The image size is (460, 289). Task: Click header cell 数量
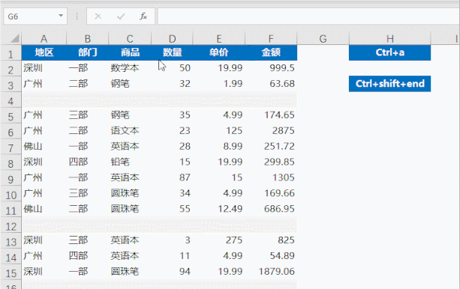[x=172, y=52]
